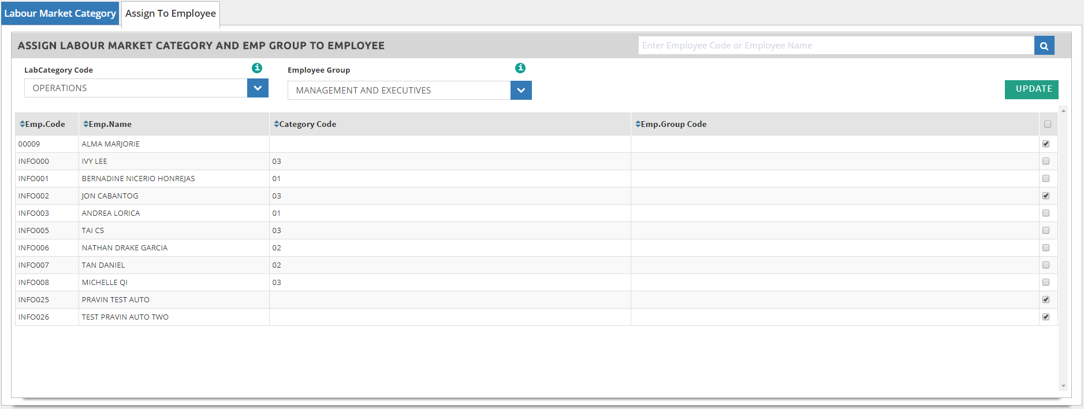Image resolution: width=1084 pixels, height=409 pixels.
Task: Sort table by Emp.Code column arrows
Action: coord(23,124)
